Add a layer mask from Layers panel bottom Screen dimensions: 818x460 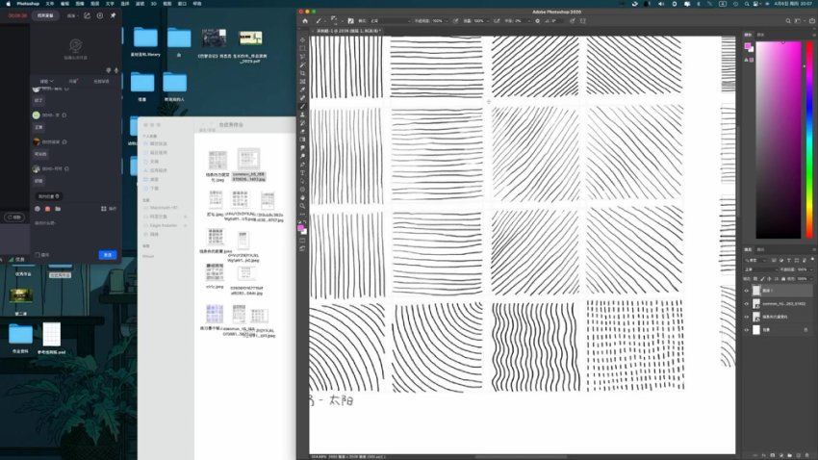click(x=773, y=455)
